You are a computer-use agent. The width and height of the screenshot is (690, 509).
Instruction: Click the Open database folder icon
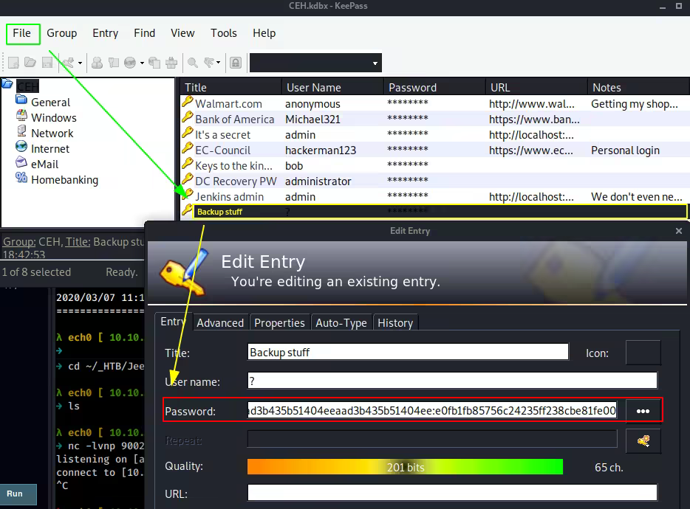point(30,63)
